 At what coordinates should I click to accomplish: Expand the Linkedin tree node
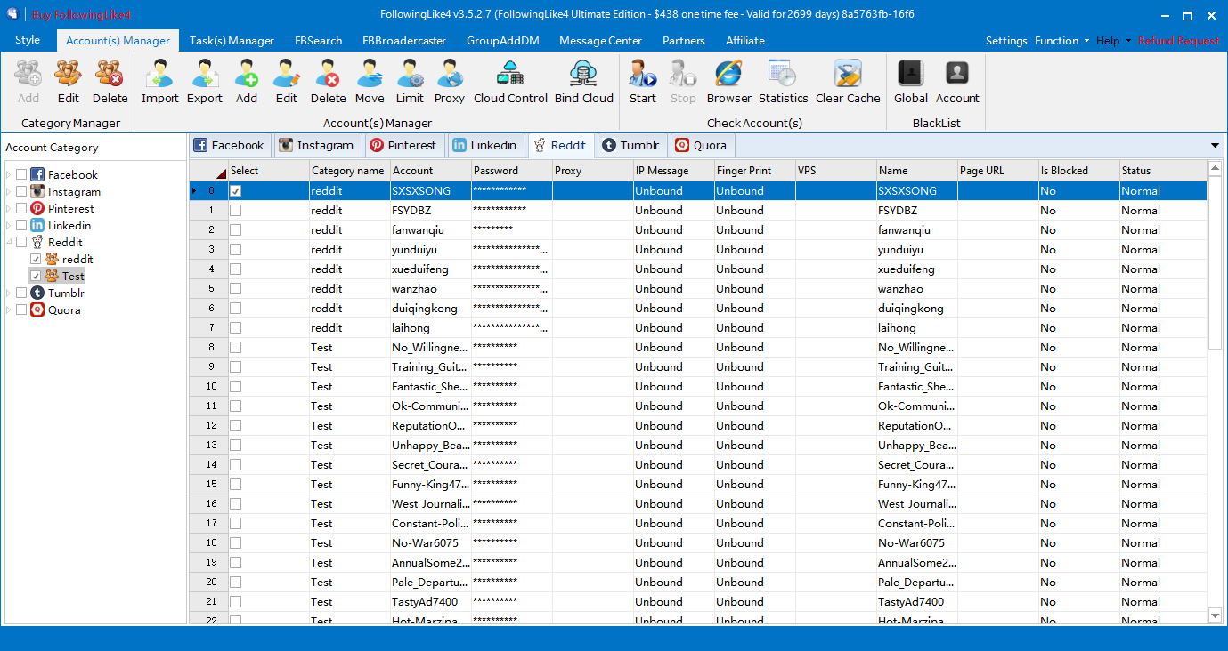[x=9, y=226]
